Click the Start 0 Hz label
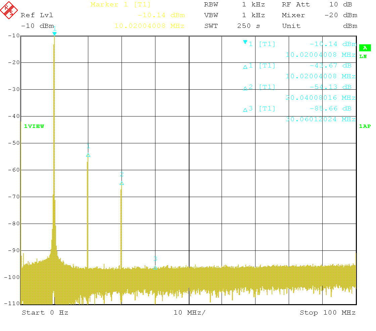The height and width of the screenshot is (331, 376). 45,313
